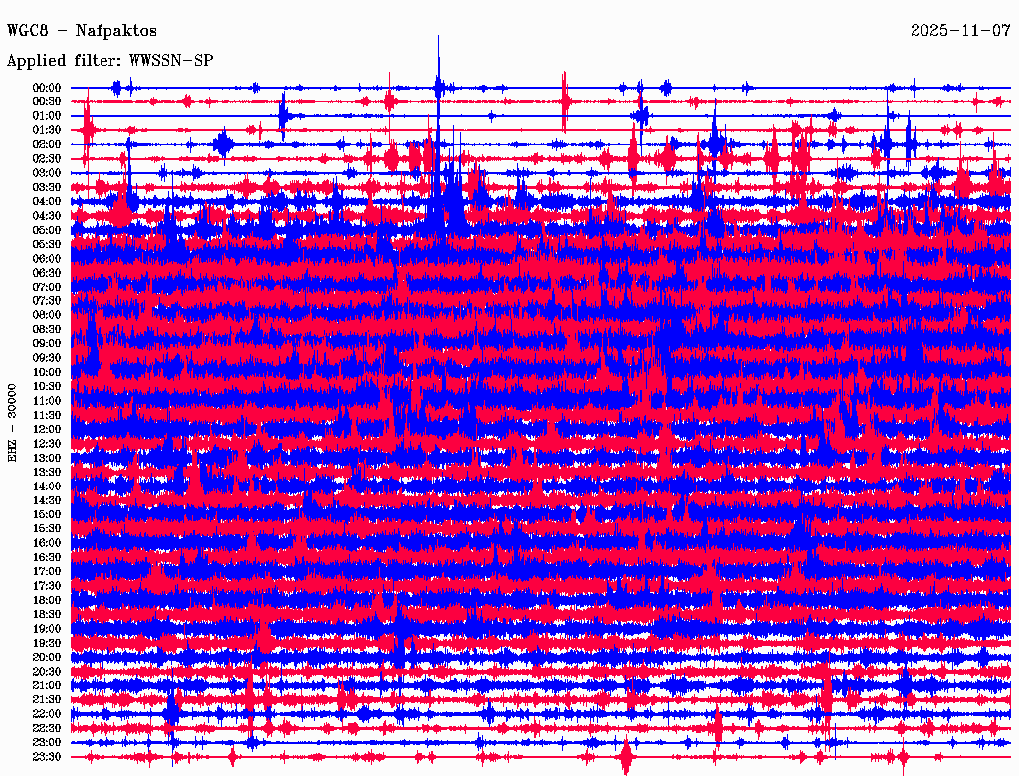Click the '08:00' time label
The image size is (1019, 776).
pyautogui.click(x=47, y=315)
